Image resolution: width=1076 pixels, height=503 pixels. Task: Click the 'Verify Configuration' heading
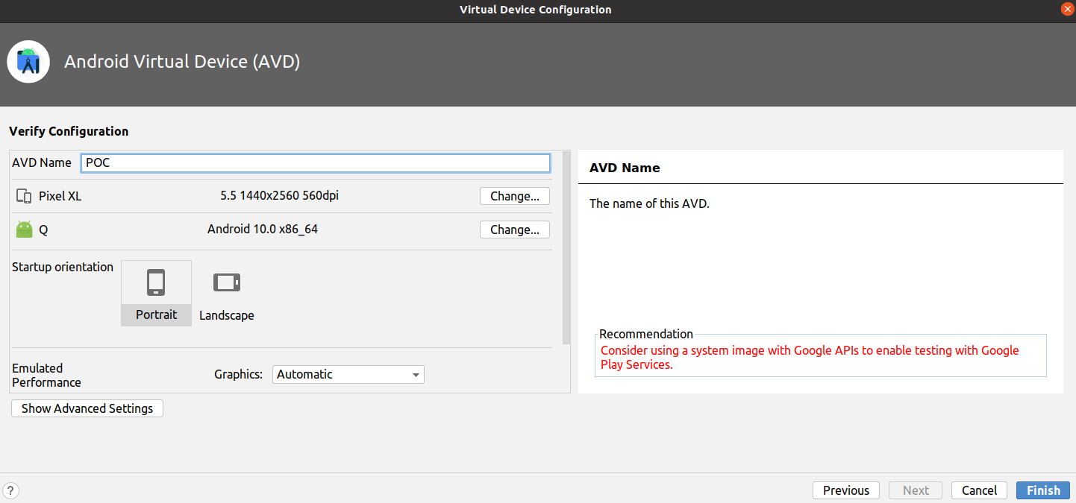click(x=69, y=131)
